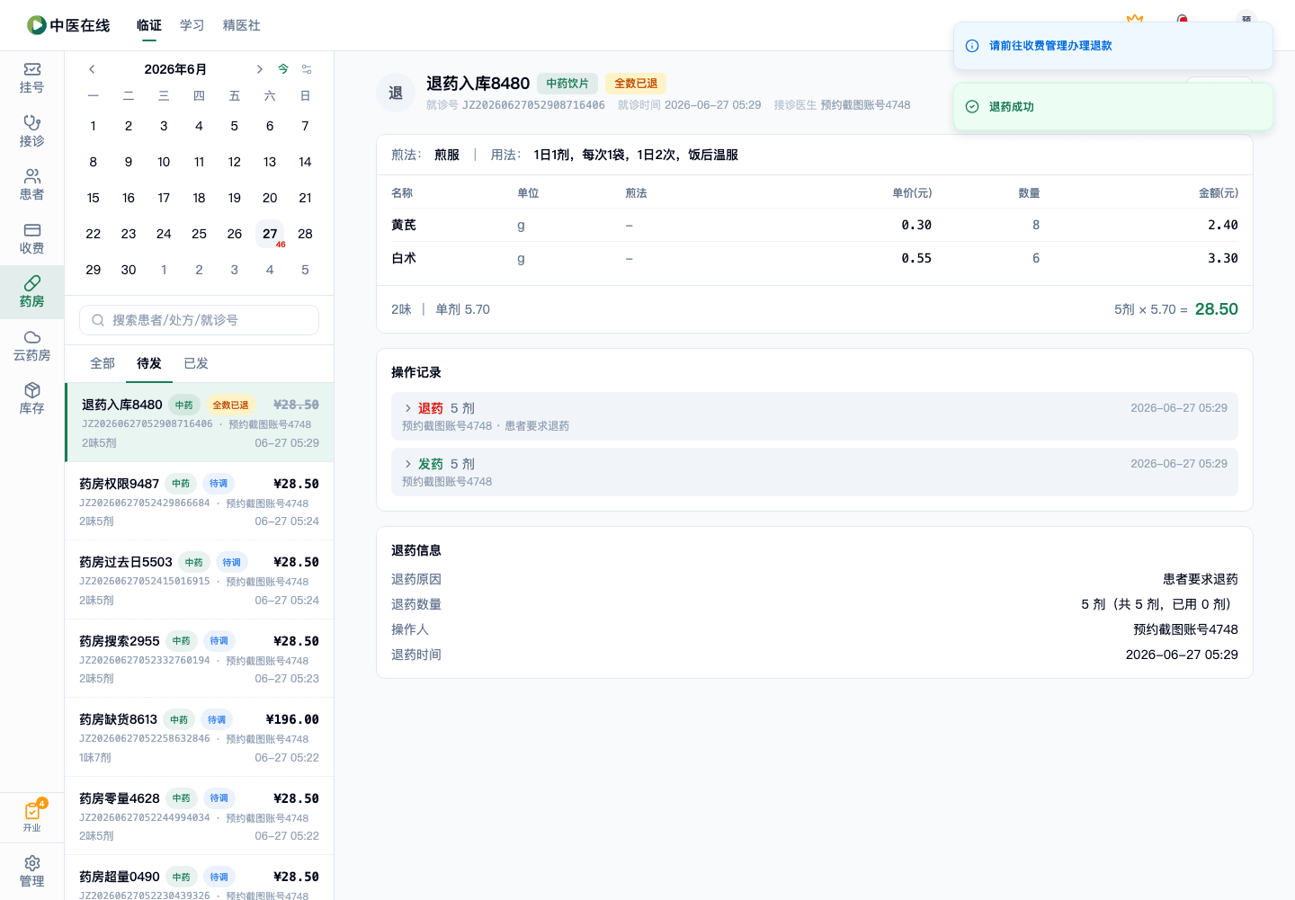
Task: Open 接诊 consultation in the sidebar
Action: pyautogui.click(x=31, y=131)
